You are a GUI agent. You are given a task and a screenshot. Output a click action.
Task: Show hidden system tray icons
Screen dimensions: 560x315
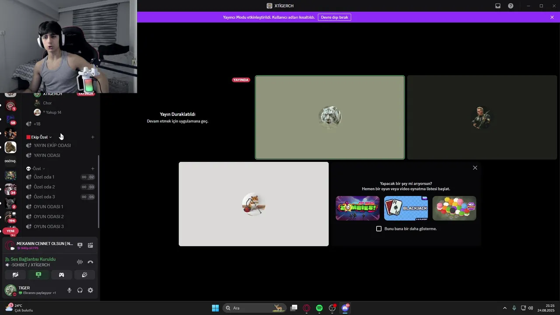504,308
